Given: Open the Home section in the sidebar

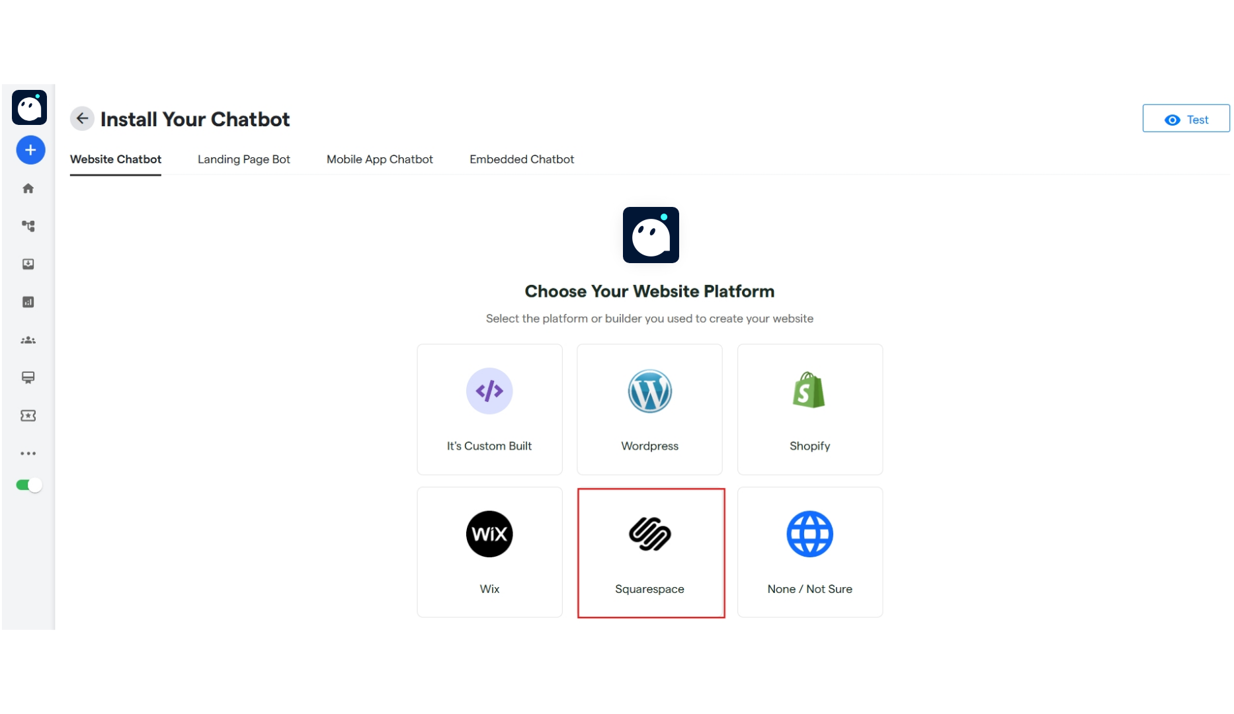Looking at the screenshot, I should 28,188.
